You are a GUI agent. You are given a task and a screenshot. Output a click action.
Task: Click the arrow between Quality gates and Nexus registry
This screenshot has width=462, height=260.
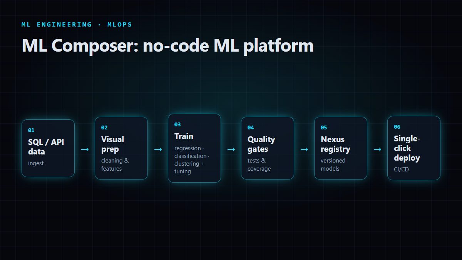(x=304, y=149)
